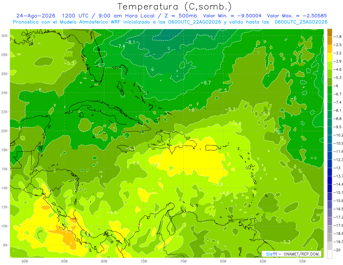Select the yellow legend swatch between -3.2 and -3.9
The width and height of the screenshot is (343, 265).
(330, 57)
